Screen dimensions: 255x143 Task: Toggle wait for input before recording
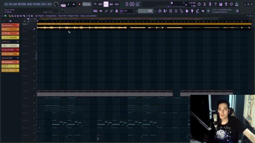click(x=100, y=4)
